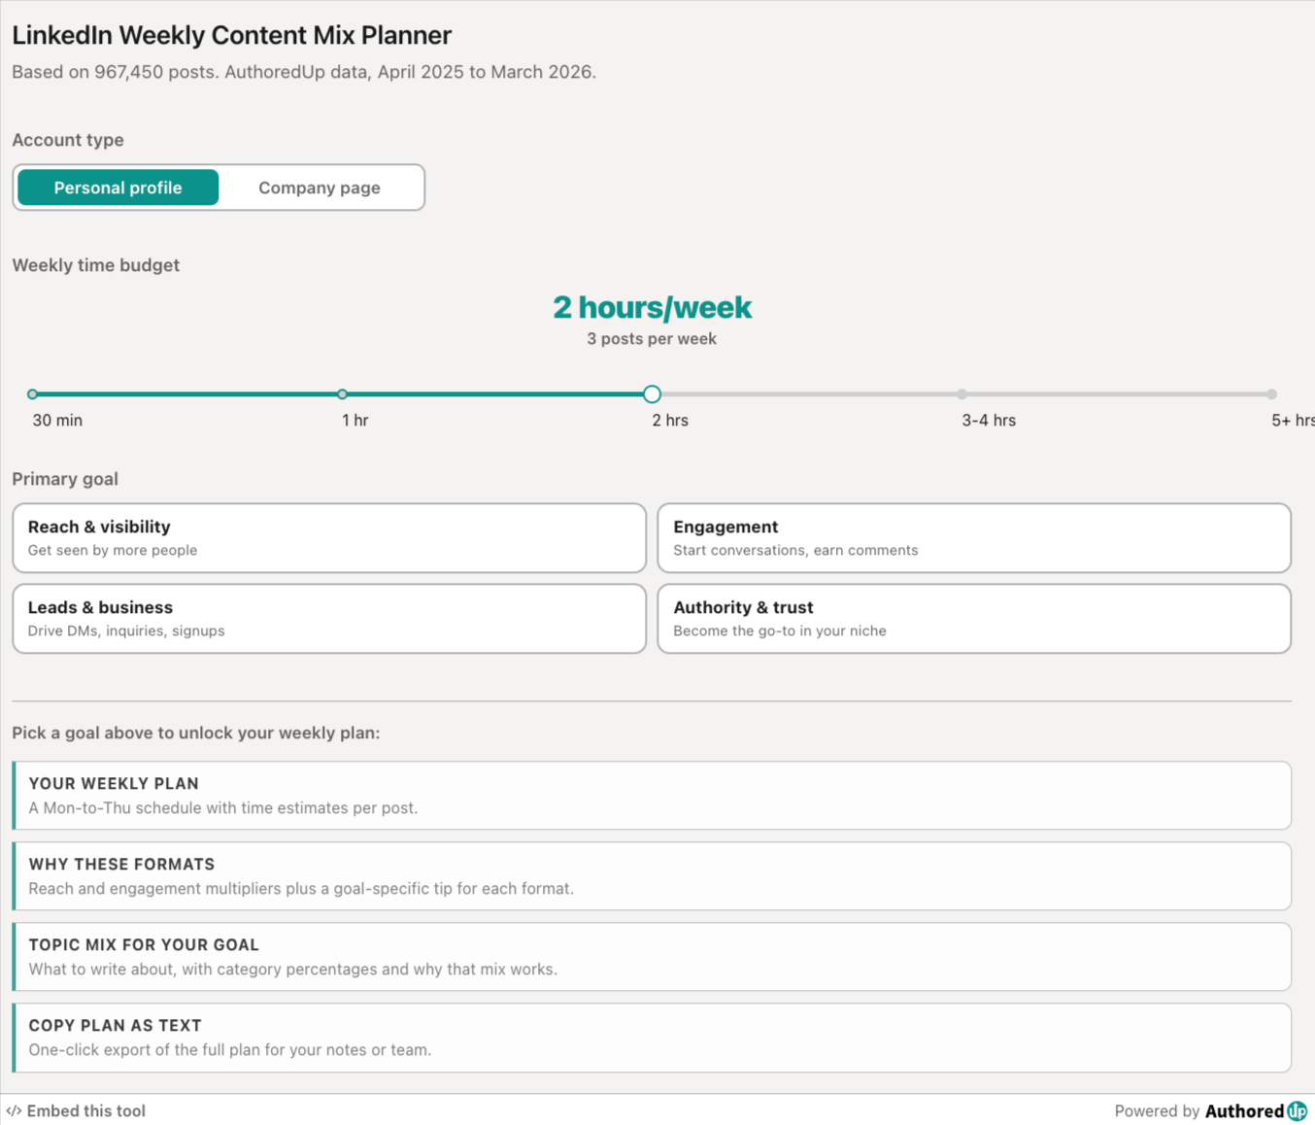Click the Account type label
Image resolution: width=1315 pixels, height=1125 pixels.
[x=68, y=140]
